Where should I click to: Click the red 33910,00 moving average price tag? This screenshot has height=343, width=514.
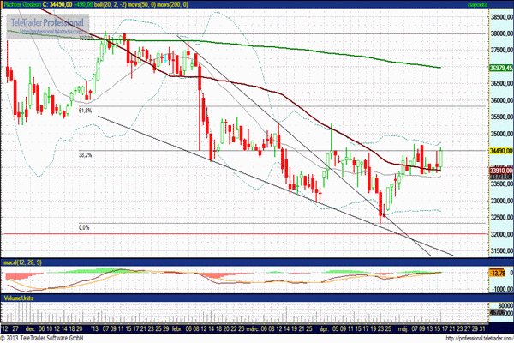coord(501,171)
